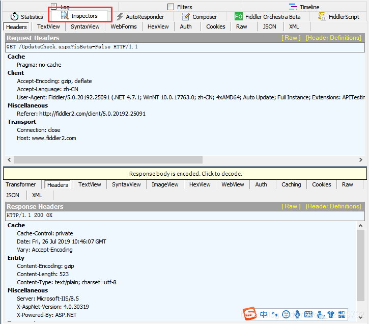
Task: Open Sogou toolbox grid icon
Action: click(x=342, y=314)
